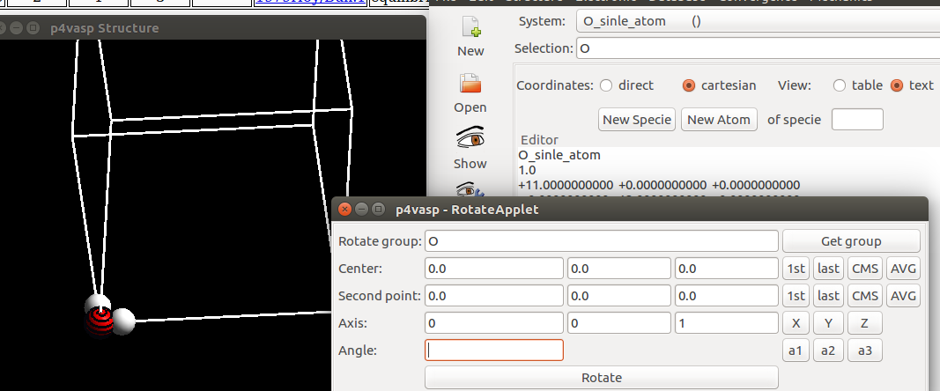Select the direct coordinates radio button
Screen dimensions: 940x391
[x=606, y=85]
